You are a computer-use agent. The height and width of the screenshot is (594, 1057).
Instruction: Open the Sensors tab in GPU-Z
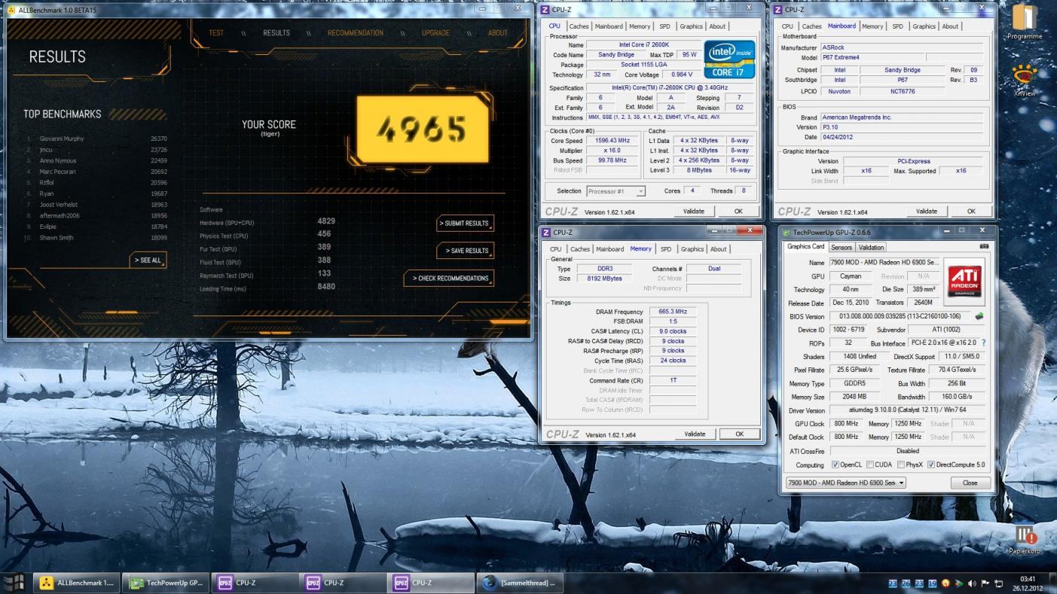point(841,247)
